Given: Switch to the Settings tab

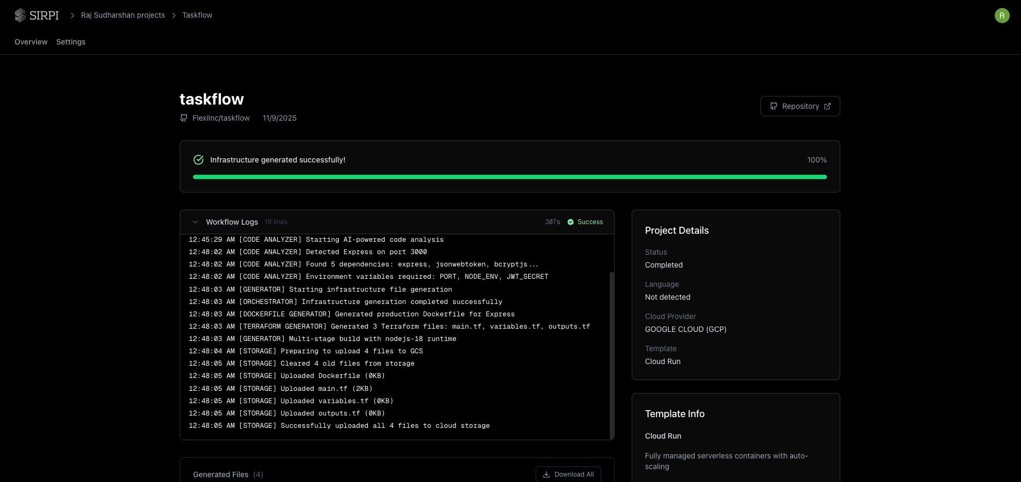Looking at the screenshot, I should point(71,42).
